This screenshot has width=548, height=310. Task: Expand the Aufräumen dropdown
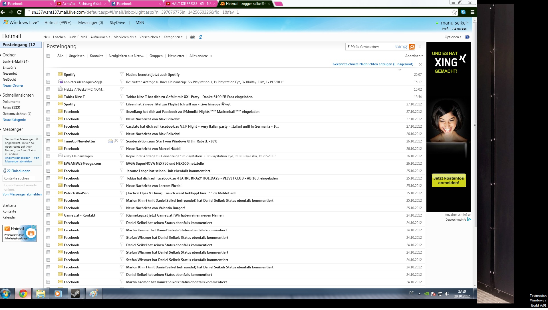(100, 37)
